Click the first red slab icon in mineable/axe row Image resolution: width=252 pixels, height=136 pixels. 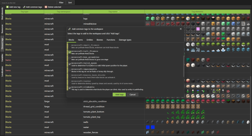coord(148,24)
